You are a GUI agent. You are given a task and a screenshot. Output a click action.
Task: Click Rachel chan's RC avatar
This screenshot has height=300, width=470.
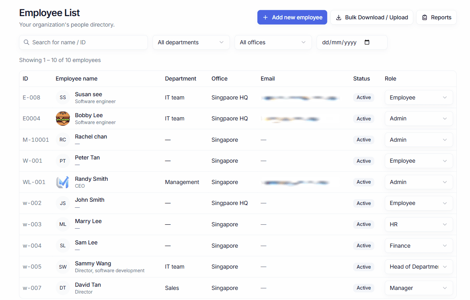63,140
